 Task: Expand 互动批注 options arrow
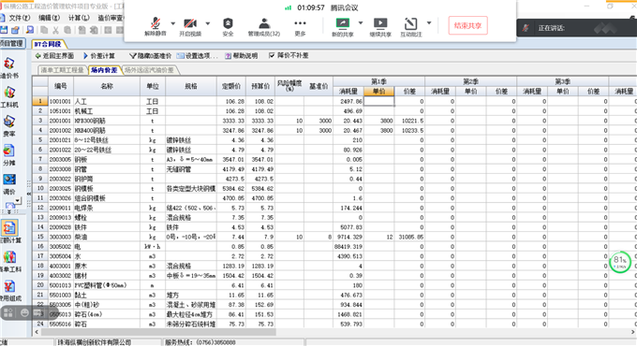point(429,23)
